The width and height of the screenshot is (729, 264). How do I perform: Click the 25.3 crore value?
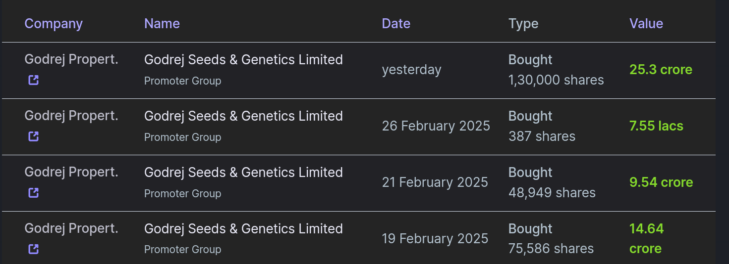click(x=661, y=70)
